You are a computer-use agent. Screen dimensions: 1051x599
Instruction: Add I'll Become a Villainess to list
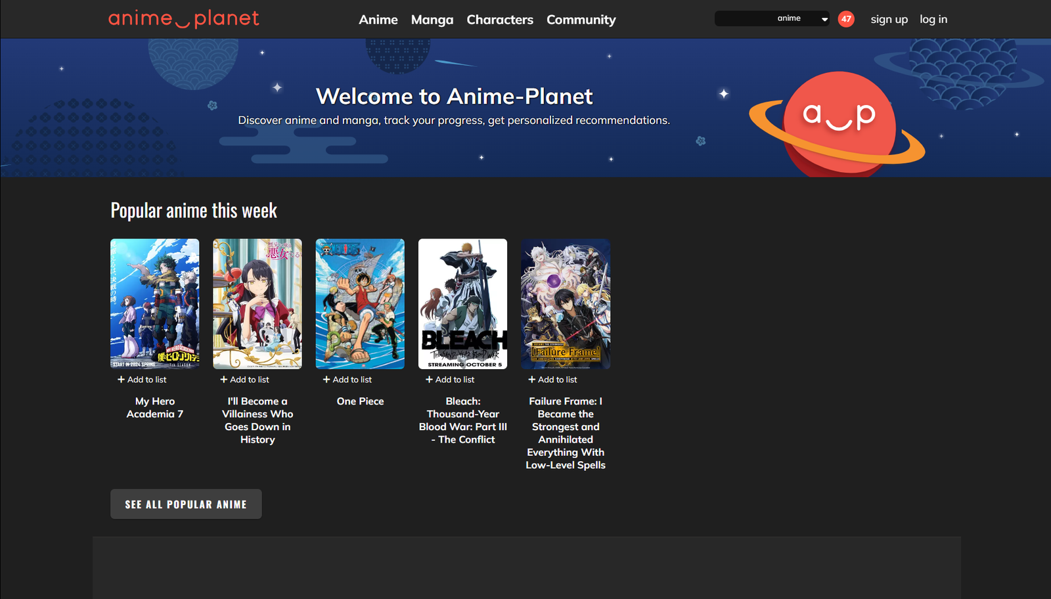tap(244, 380)
